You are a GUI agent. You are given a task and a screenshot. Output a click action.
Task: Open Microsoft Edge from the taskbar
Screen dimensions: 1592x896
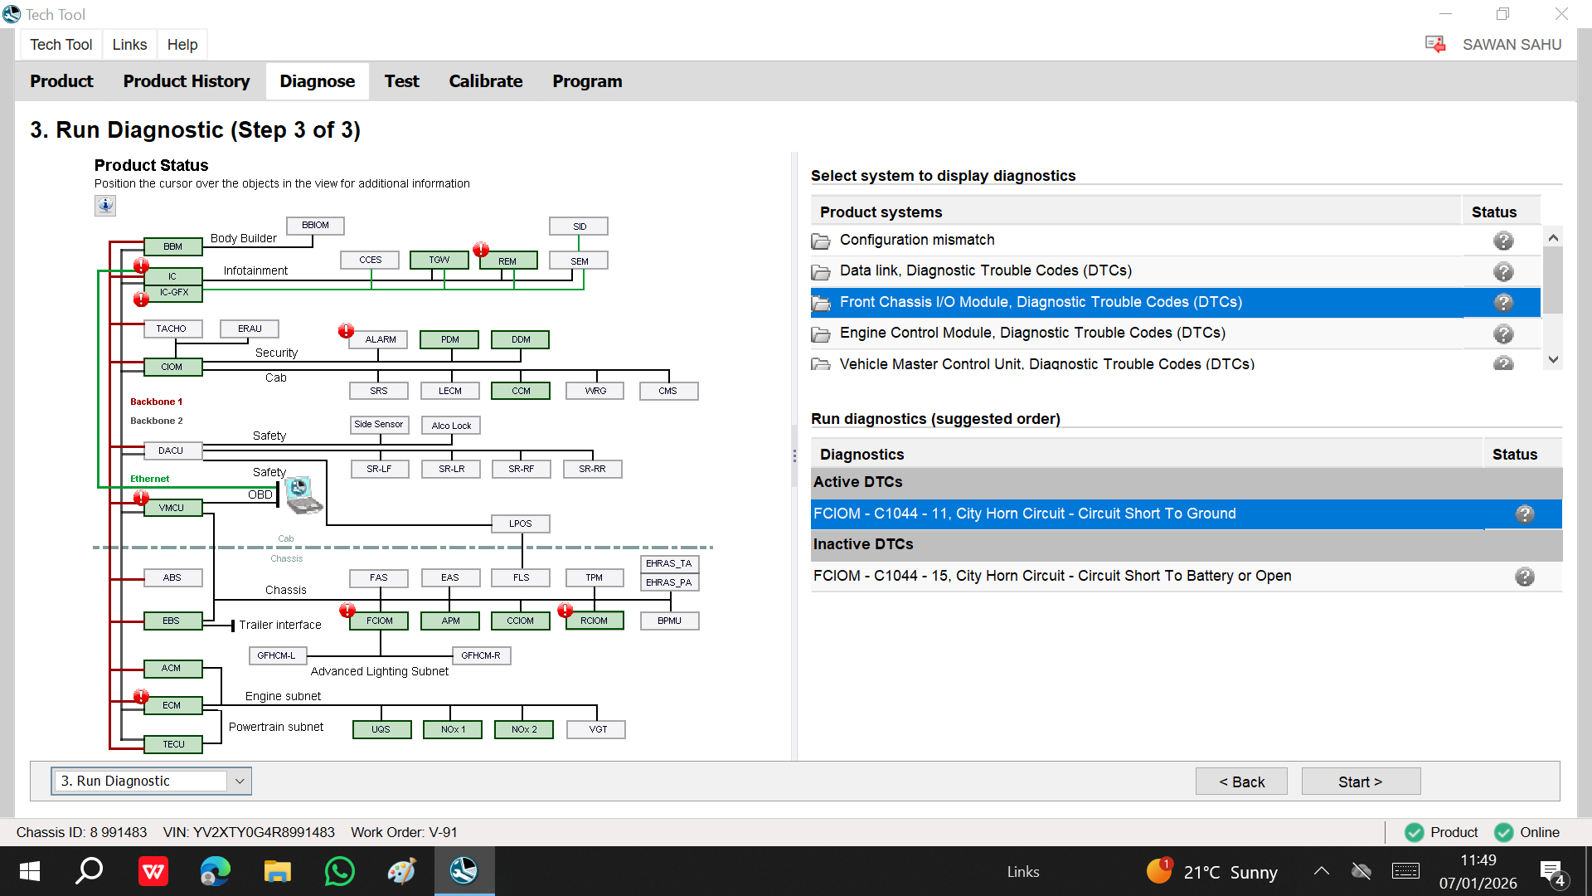coord(216,872)
